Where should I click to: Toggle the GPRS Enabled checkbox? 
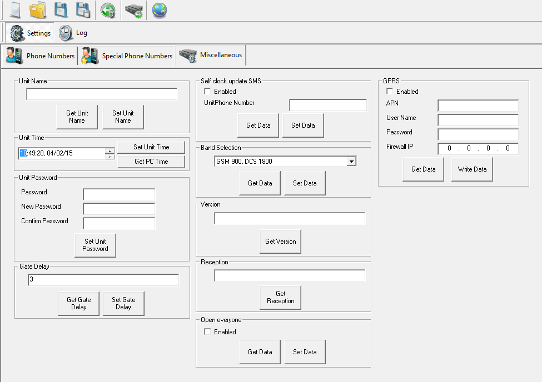click(x=390, y=92)
